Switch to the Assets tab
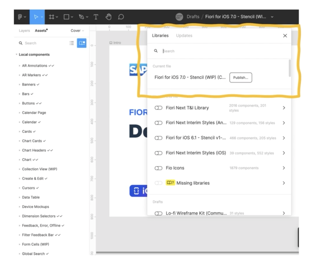The height and width of the screenshot is (259, 321). tap(41, 31)
